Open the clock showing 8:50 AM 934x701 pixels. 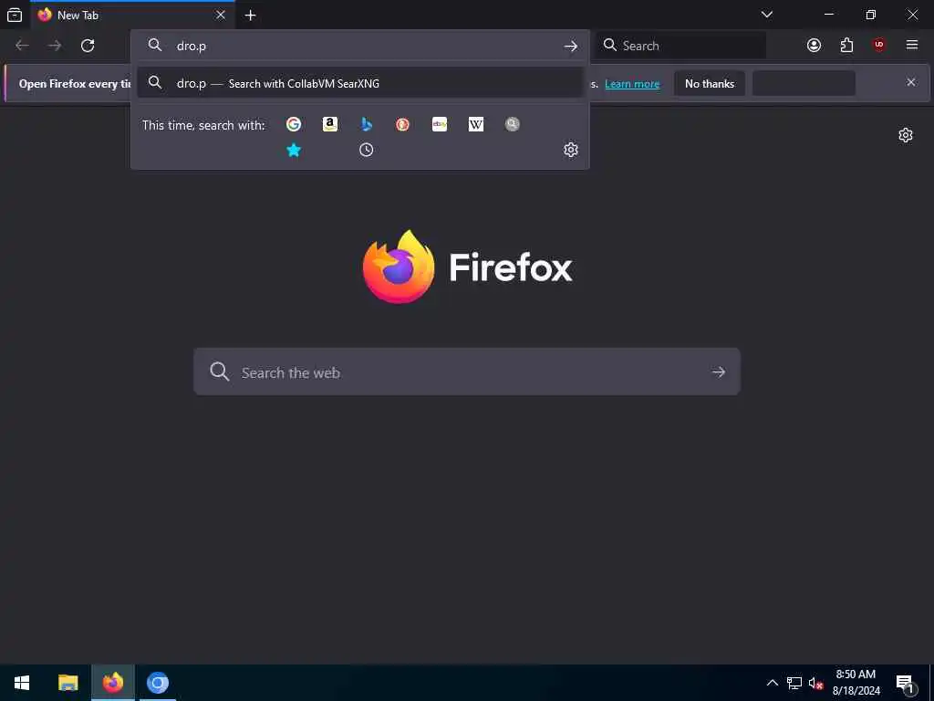[x=856, y=683]
